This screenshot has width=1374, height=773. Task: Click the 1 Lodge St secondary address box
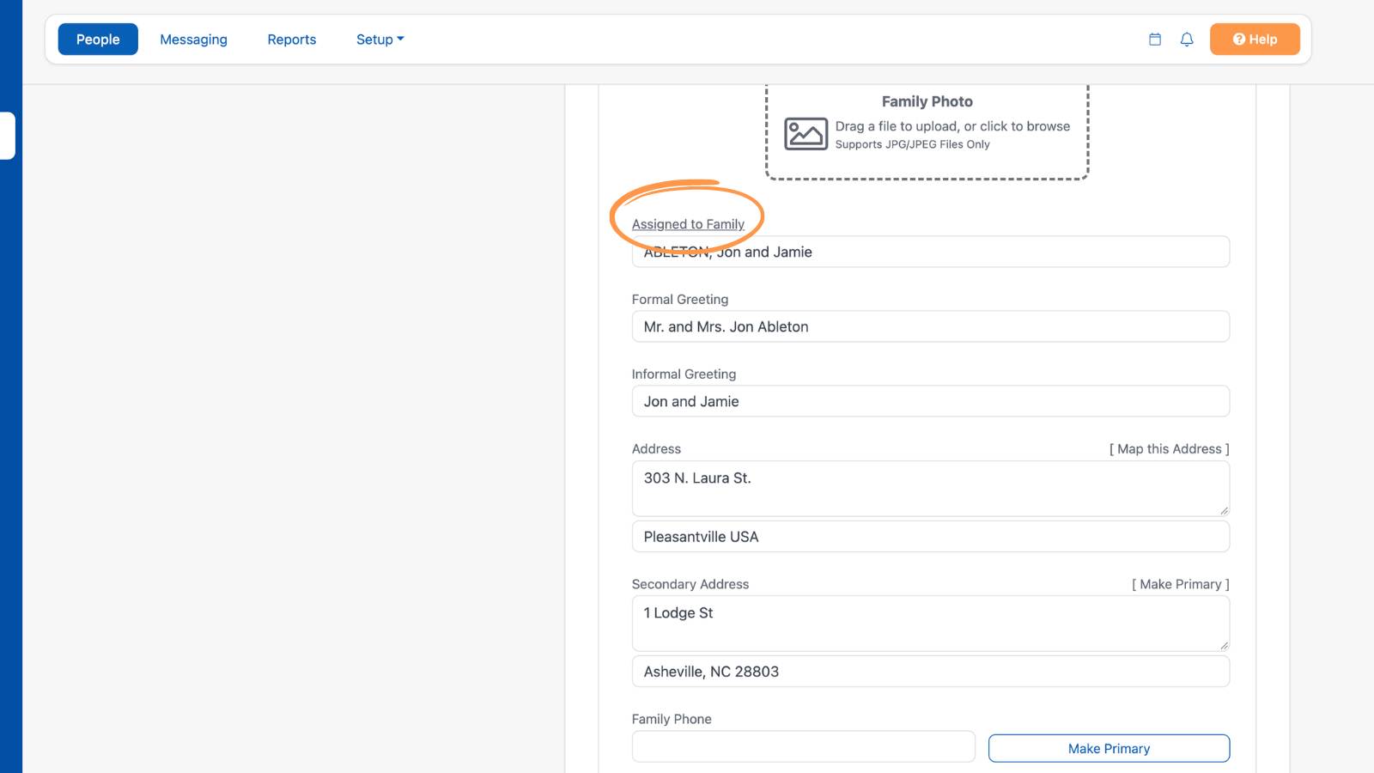pos(931,624)
